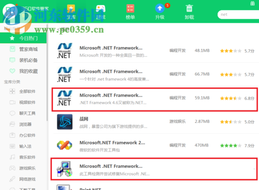The image size is (259, 190).
Task: Click the music note icon beside 音乐软件
Action: pyautogui.click(x=12, y=157)
